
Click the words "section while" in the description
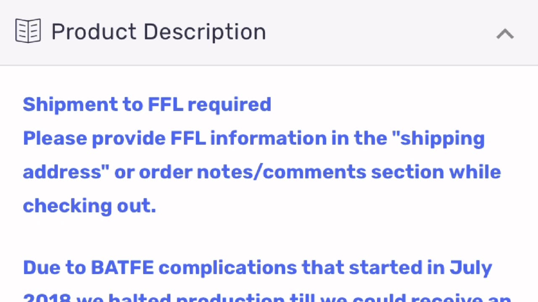pyautogui.click(x=436, y=172)
